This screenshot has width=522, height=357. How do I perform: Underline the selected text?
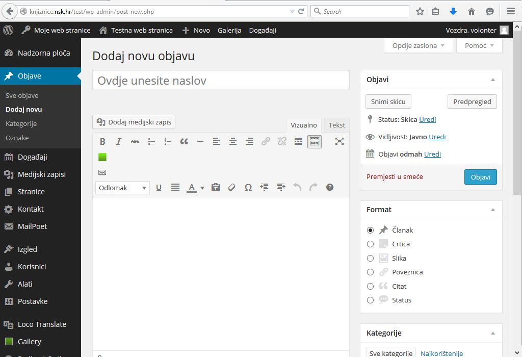point(159,188)
